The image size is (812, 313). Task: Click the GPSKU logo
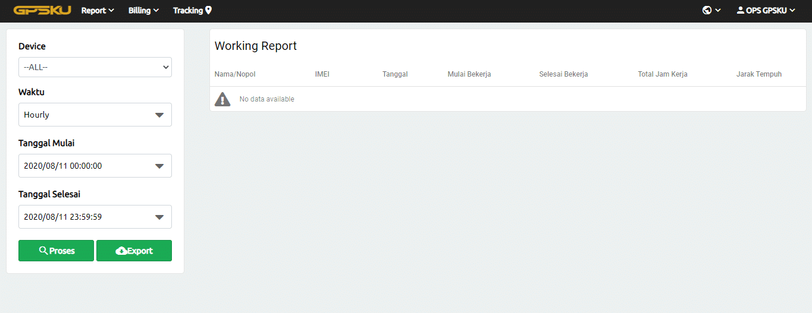pyautogui.click(x=42, y=11)
